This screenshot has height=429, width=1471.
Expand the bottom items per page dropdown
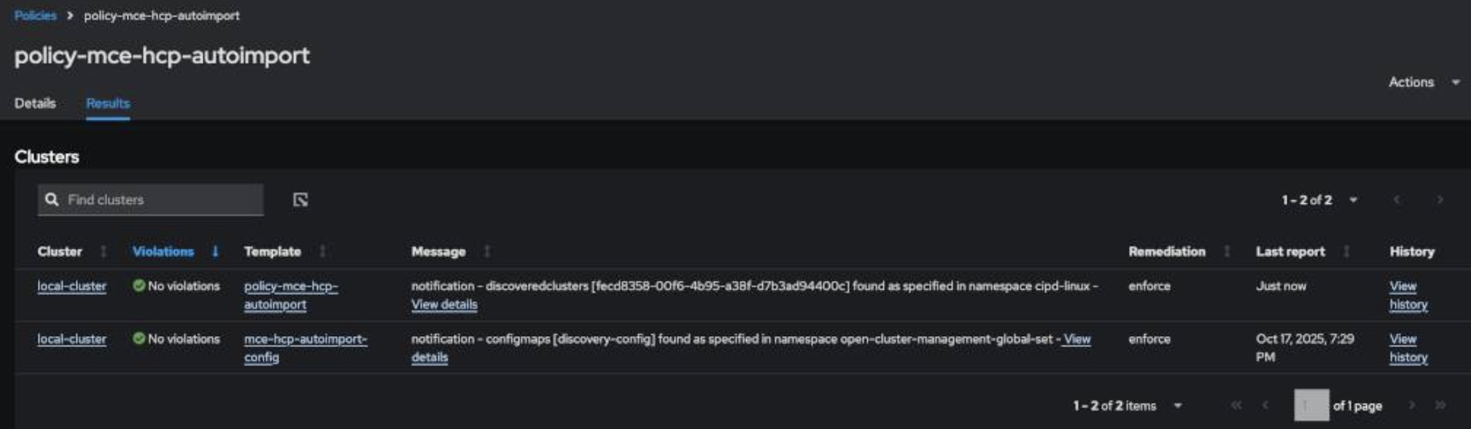[x=1178, y=406]
